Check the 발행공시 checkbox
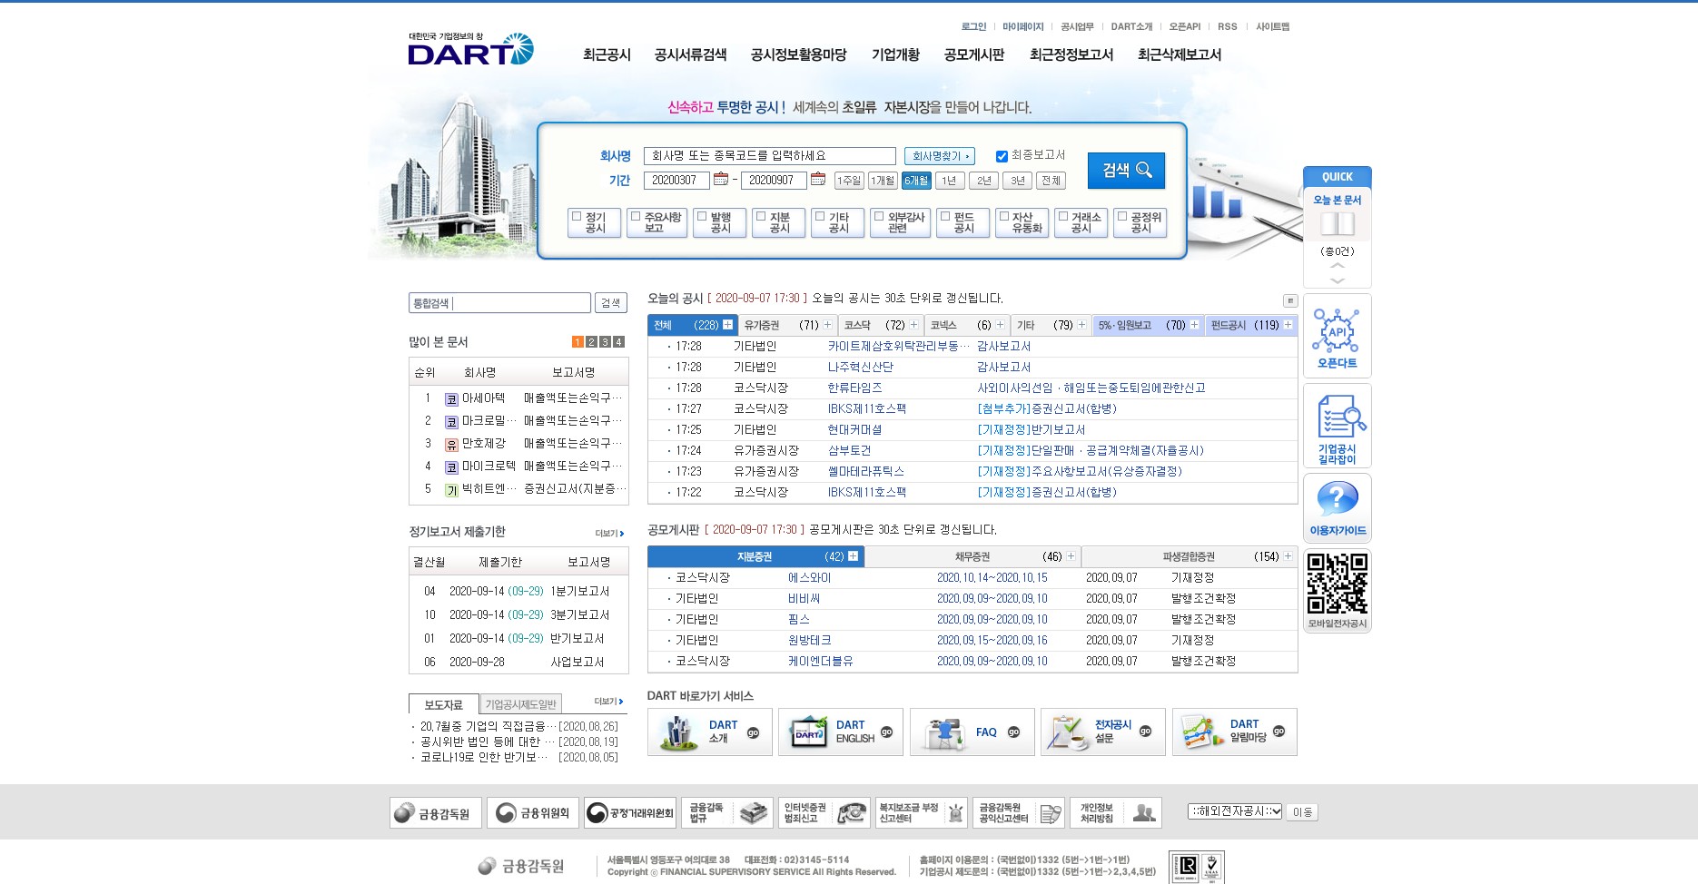1698x884 pixels. [702, 216]
